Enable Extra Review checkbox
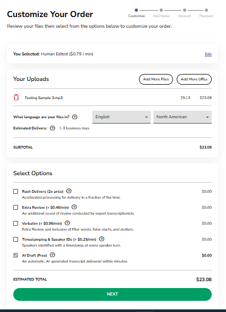 click(16, 207)
